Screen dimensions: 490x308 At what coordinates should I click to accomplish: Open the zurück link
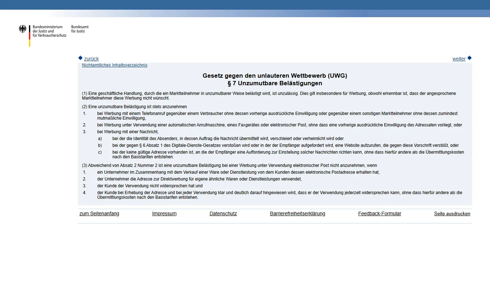(x=91, y=59)
